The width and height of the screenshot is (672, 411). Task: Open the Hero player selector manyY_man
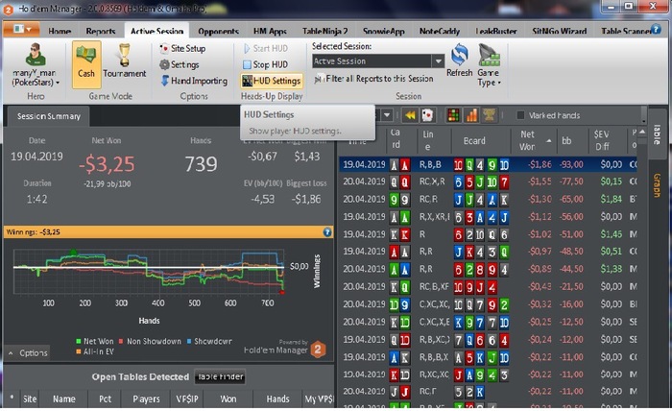[36, 64]
